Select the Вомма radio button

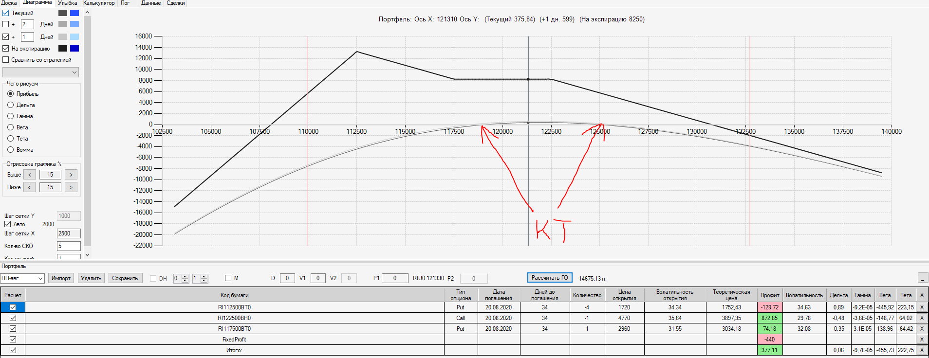tap(10, 150)
